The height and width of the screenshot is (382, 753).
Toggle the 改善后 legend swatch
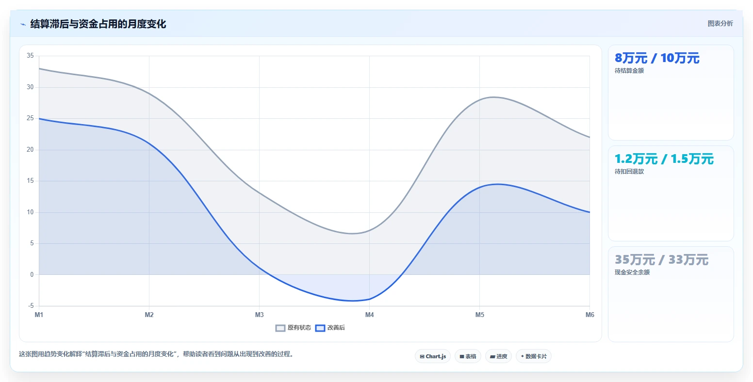(320, 328)
